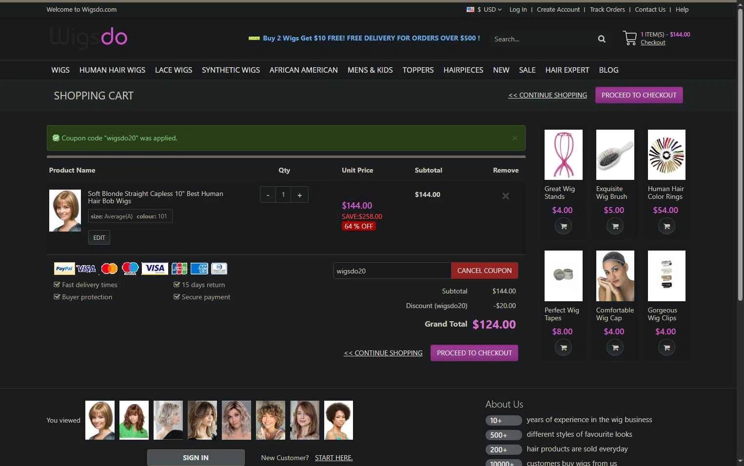This screenshot has height=466, width=744.
Task: Click the quantity field showing 1
Action: click(x=283, y=195)
